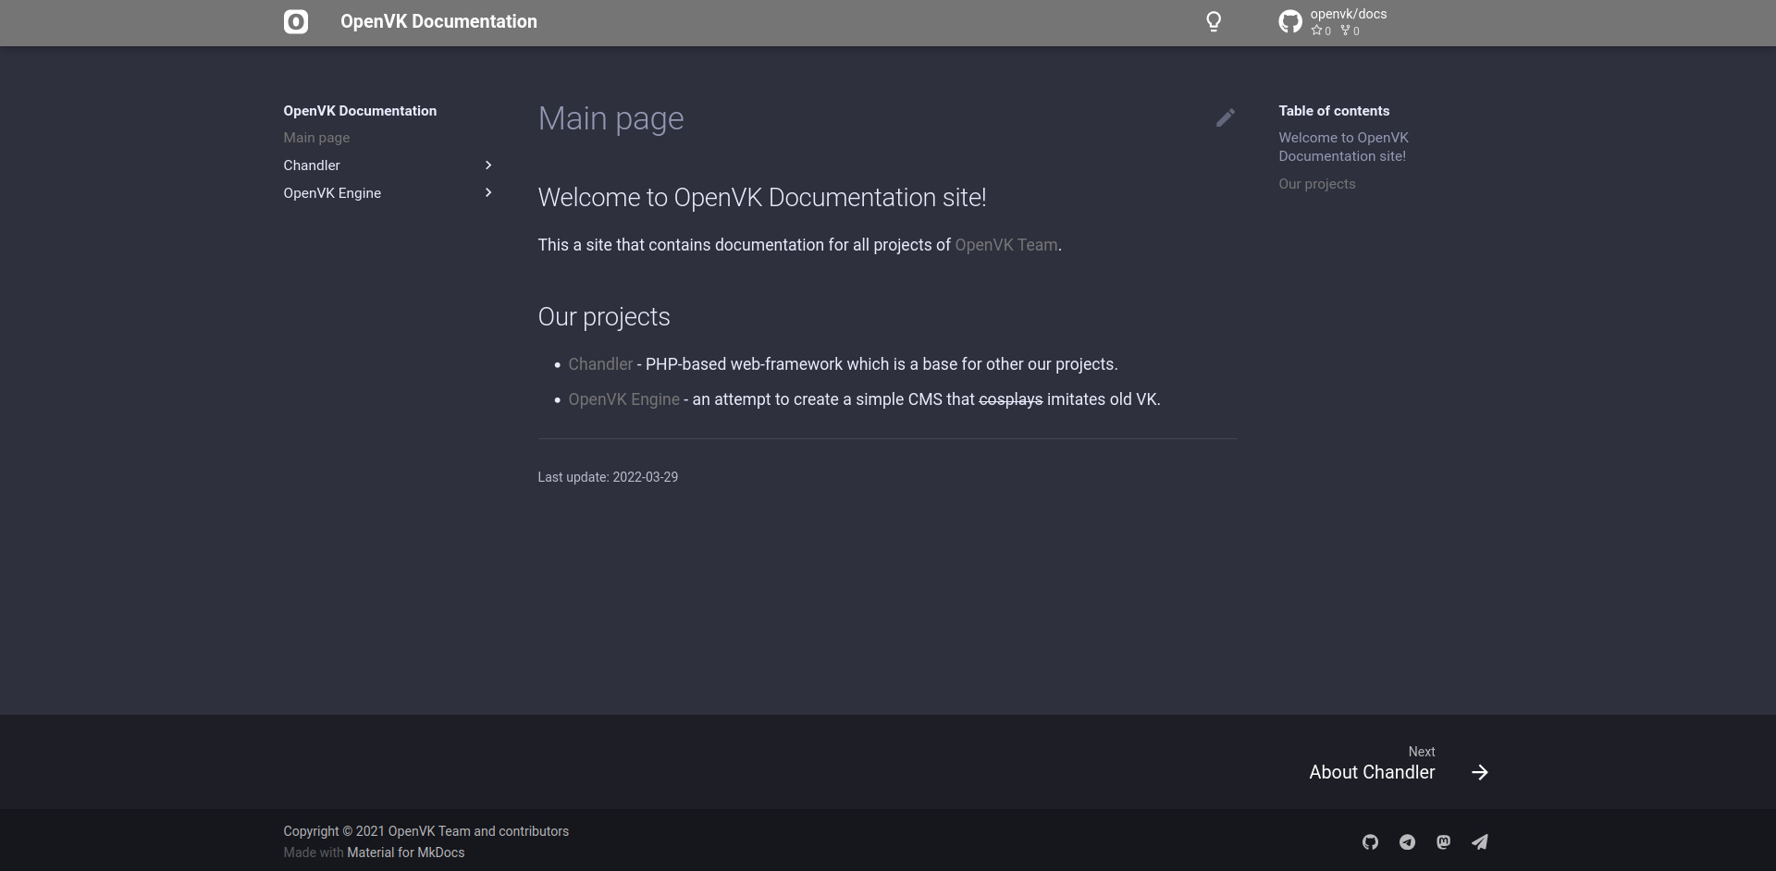
Task: Expand the Chandler section chevron
Action: (x=488, y=166)
